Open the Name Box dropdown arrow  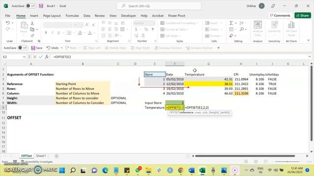pyautogui.click(x=24, y=57)
